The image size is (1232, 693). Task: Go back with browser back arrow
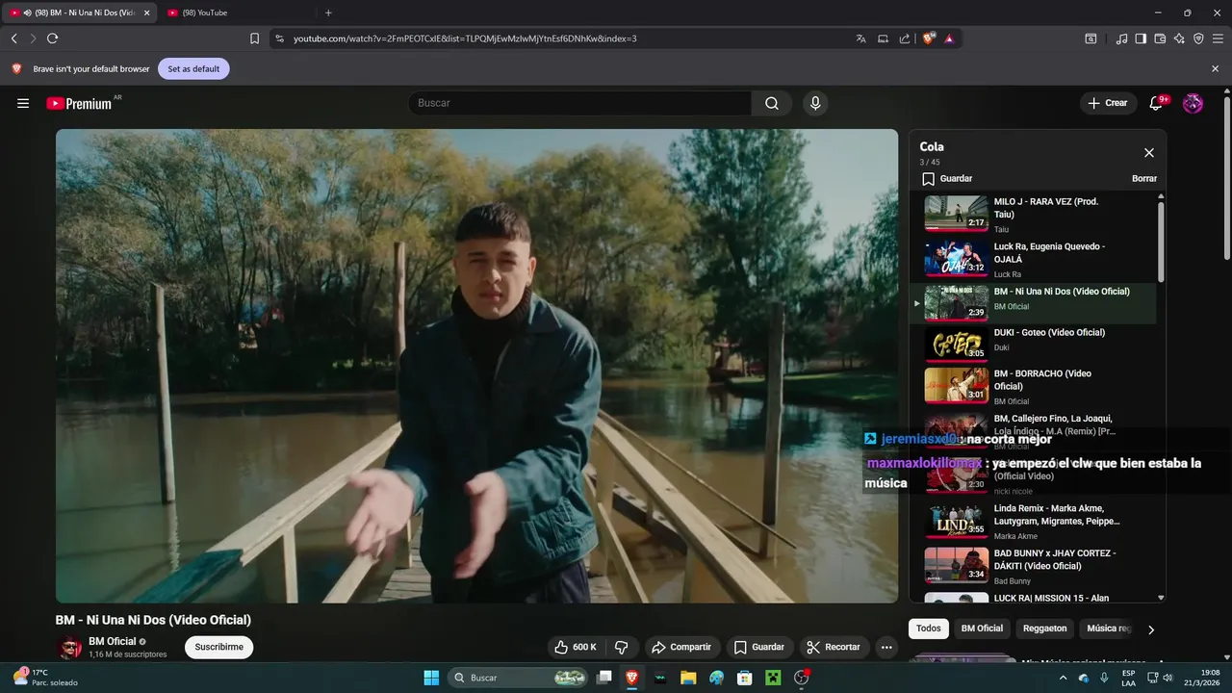(14, 38)
